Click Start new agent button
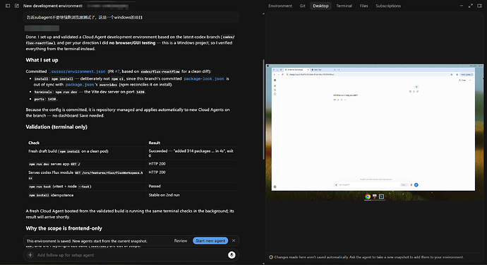The width and height of the screenshot is (487, 265). [x=210, y=241]
